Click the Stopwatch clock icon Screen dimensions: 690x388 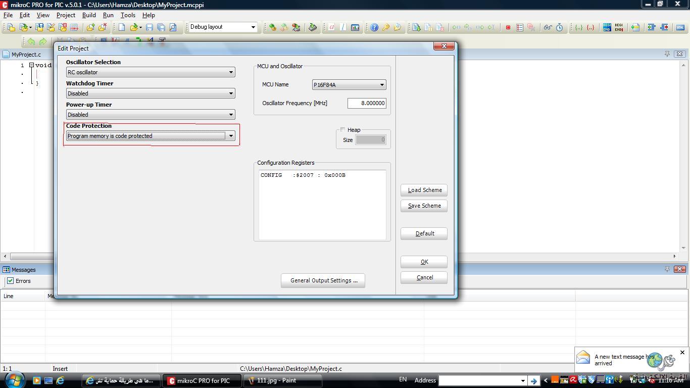tap(559, 27)
